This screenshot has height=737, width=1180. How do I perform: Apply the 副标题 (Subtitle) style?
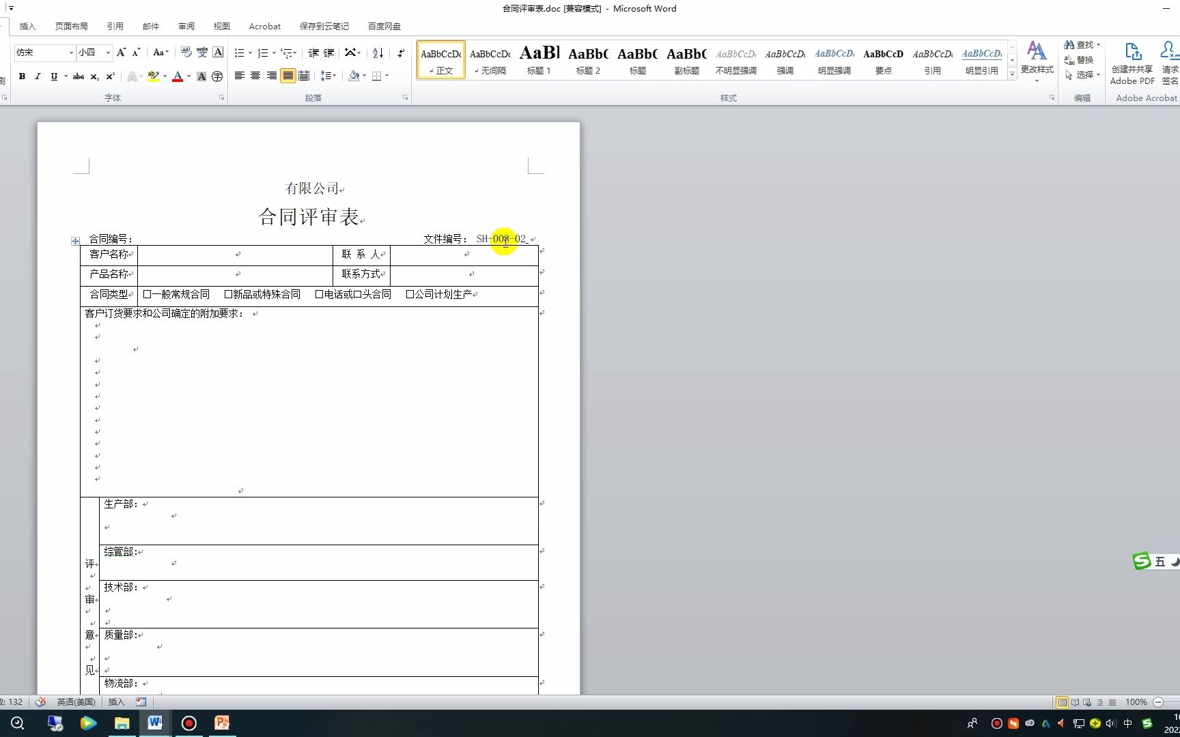[x=687, y=60]
